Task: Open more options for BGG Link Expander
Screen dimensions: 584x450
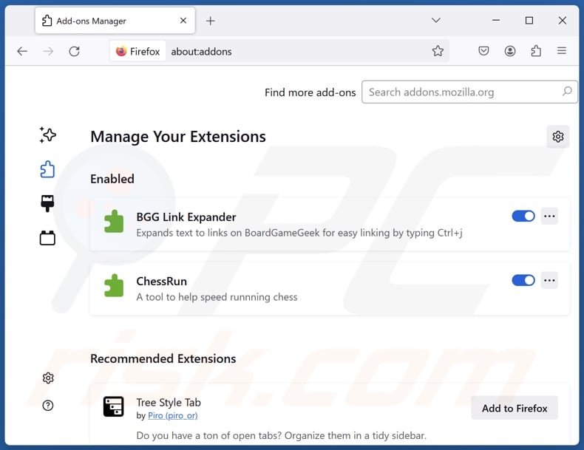Action: (x=549, y=216)
